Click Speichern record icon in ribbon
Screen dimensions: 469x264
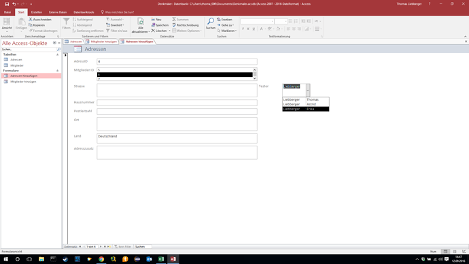click(153, 25)
